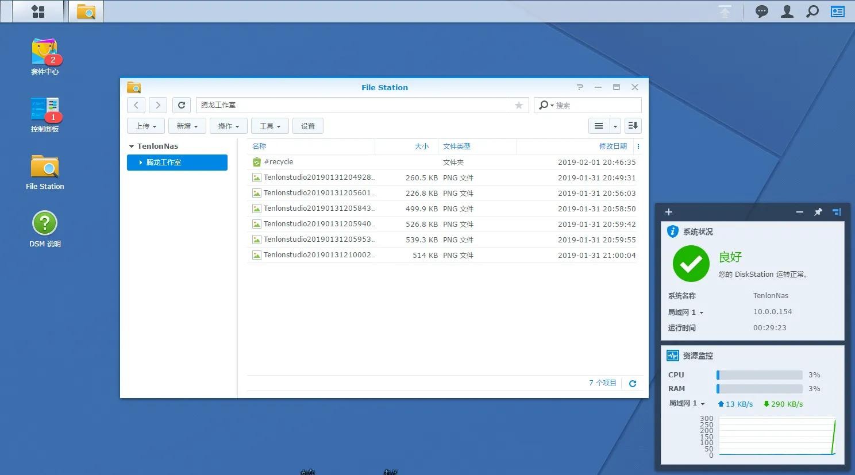
Task: Open the main menu grid icon
Action: (38, 11)
